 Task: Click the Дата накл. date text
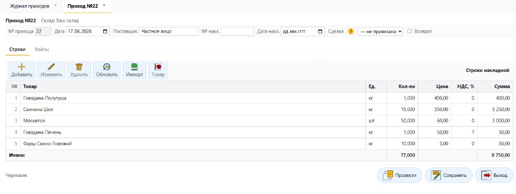(294, 32)
